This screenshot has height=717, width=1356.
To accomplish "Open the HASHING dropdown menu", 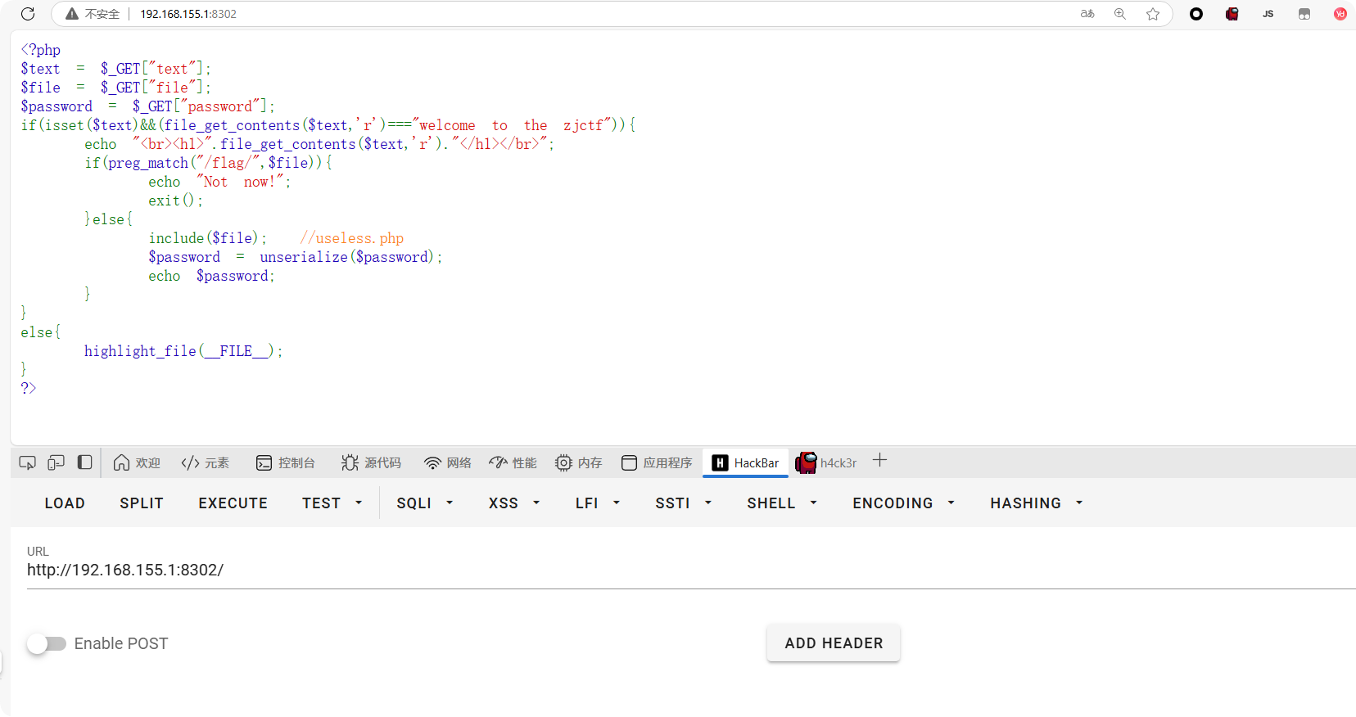I will [x=1037, y=503].
